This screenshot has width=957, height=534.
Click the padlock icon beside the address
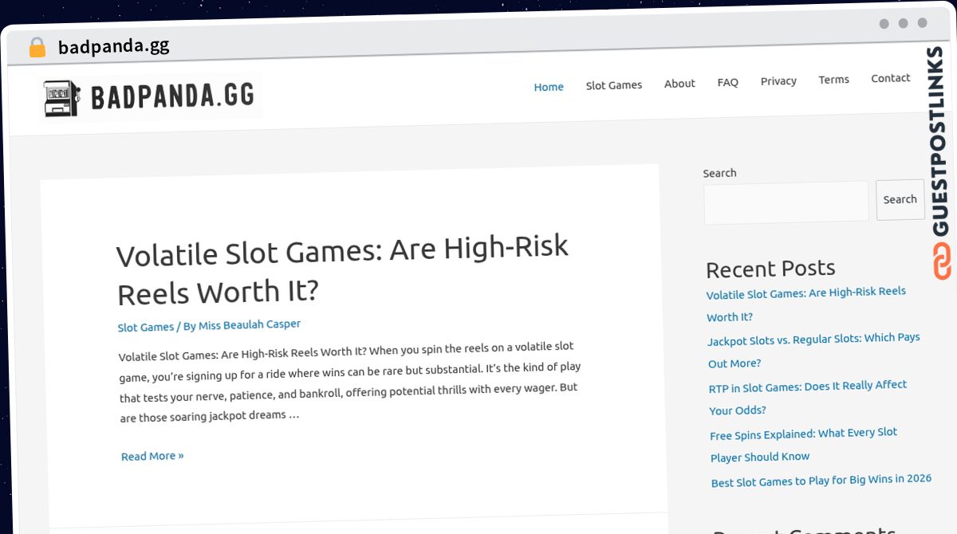37,48
